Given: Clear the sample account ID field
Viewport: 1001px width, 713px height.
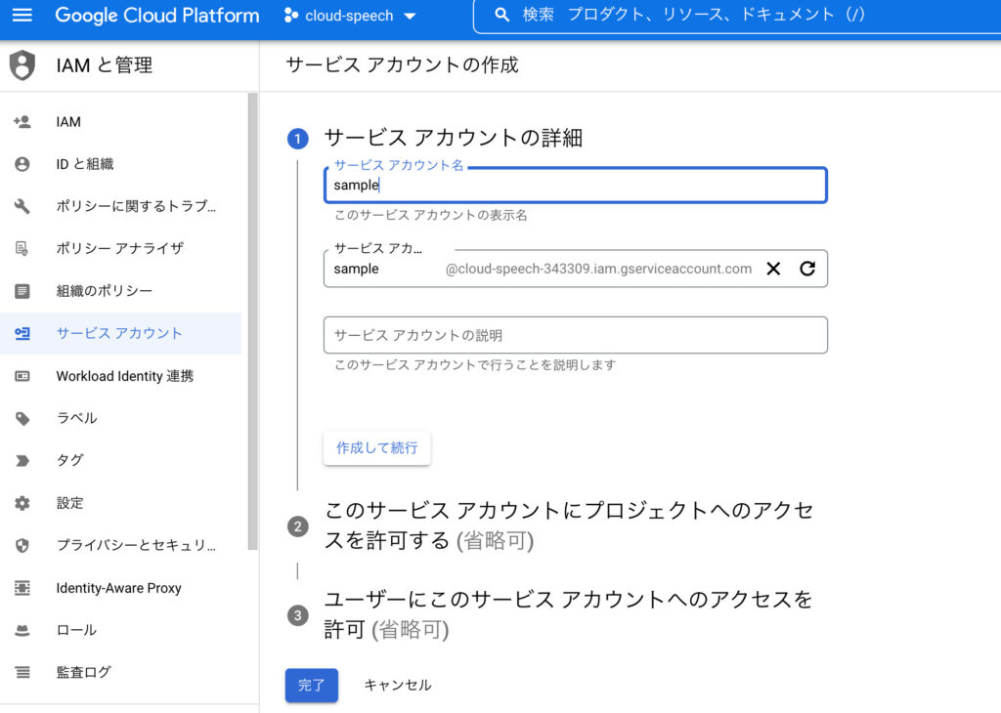Looking at the screenshot, I should (773, 268).
